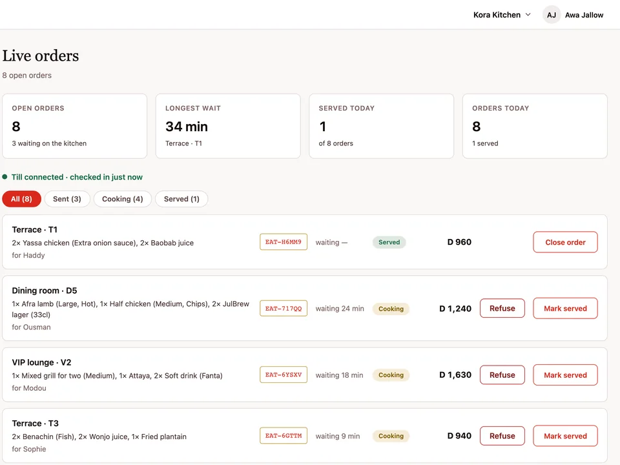Click the Cooking badge on V2 order
Image resolution: width=620 pixels, height=465 pixels.
point(391,375)
